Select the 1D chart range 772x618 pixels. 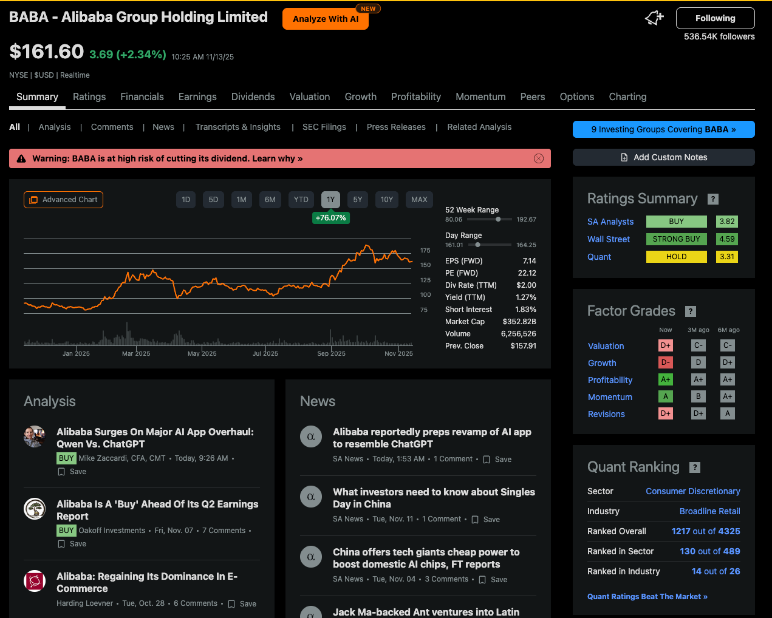tap(186, 200)
